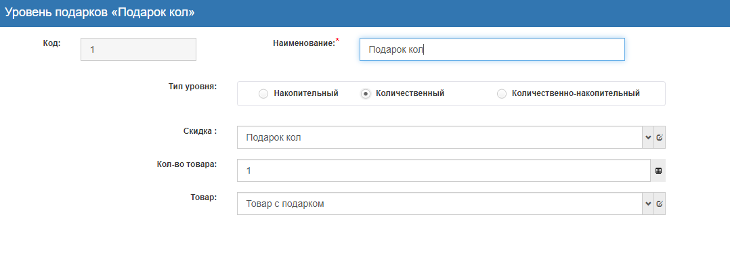
Task: Open calculator icon for Кол-во товара
Action: pos(658,170)
